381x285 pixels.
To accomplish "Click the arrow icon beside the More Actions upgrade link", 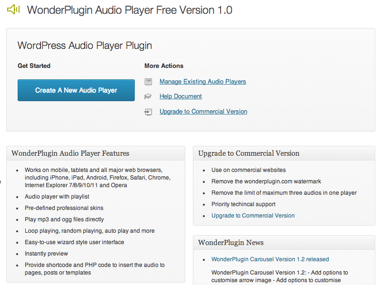I will tap(149, 112).
